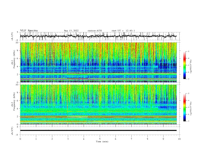Select the date text "Sep. 13, 2022"
The image size is (202, 156).
(x=71, y=31)
